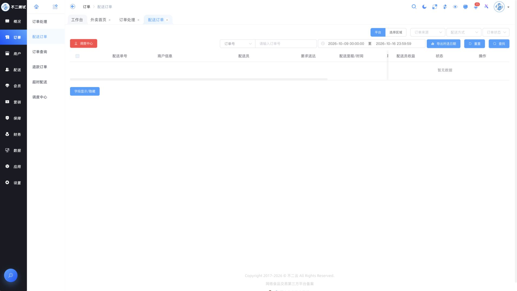Open notifications bell with badge 15
This screenshot has height=291, width=517.
[476, 6]
